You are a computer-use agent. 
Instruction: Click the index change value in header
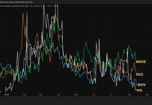click(52, 6)
